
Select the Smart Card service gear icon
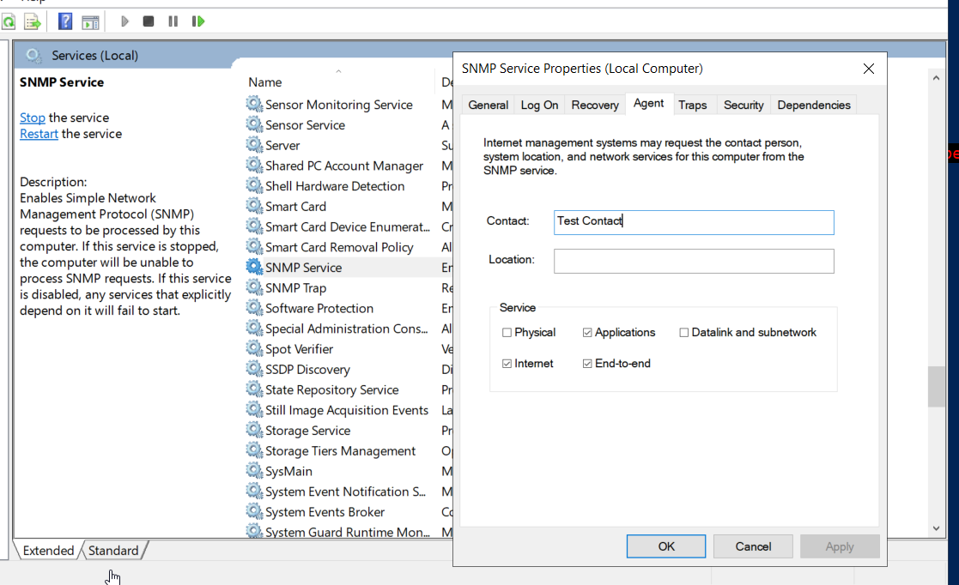(x=254, y=206)
